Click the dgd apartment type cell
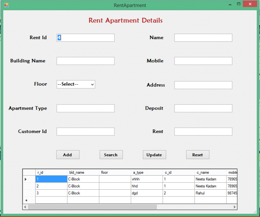Viewport: 260px width, 217px height. (147, 193)
